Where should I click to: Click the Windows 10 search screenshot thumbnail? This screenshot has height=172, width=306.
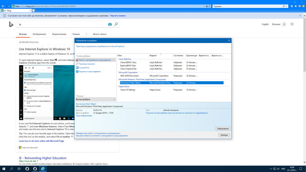[x=47, y=93]
